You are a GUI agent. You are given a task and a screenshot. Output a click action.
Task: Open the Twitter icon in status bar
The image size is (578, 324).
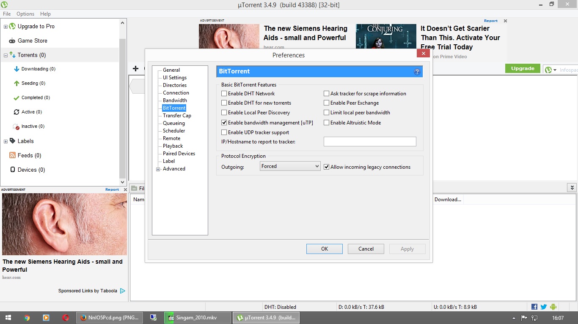[x=544, y=307]
